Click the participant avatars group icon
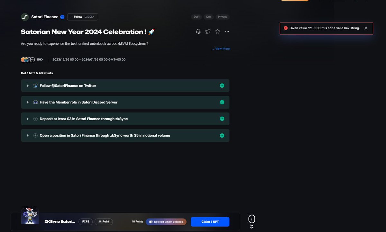 (28, 59)
